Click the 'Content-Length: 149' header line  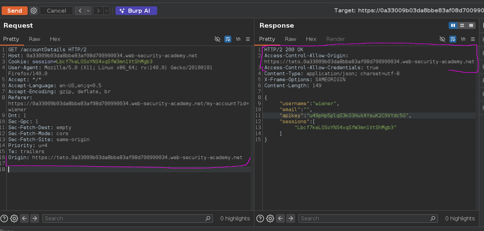[293, 86]
